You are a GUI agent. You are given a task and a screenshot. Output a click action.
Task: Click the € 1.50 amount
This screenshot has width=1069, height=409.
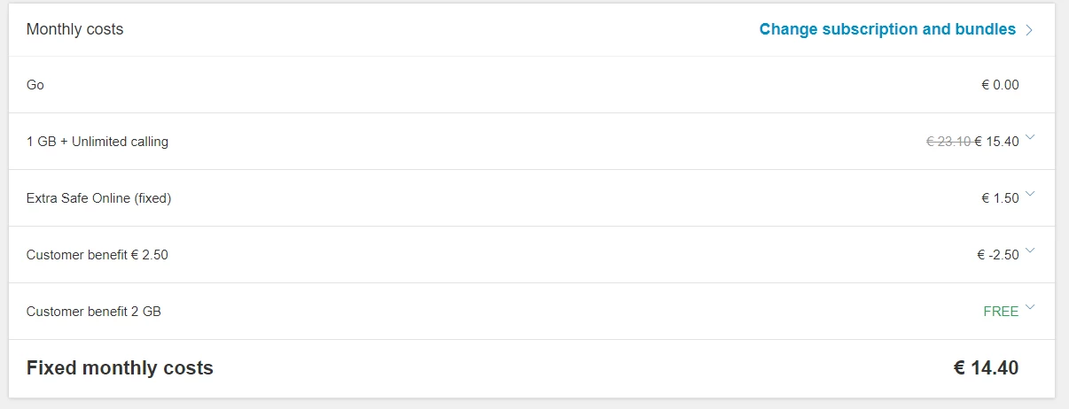[1000, 198]
